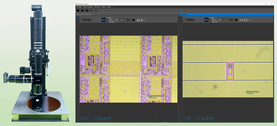Edit the x2.4 magnification with pencil icon
Viewport: 277px width, 126px height.
pos(145,20)
